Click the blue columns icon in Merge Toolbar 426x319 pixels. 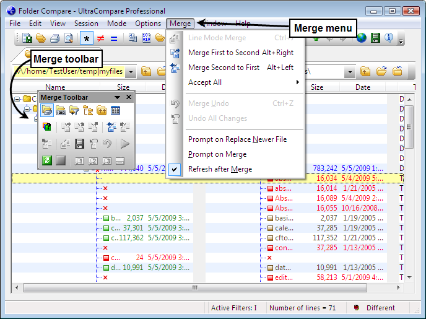pyautogui.click(x=115, y=111)
